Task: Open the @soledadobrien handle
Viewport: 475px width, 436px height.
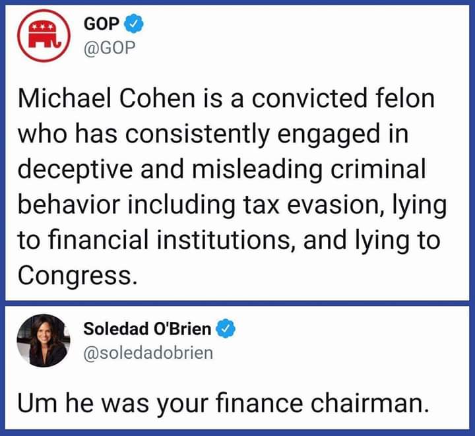Action: pyautogui.click(x=148, y=352)
